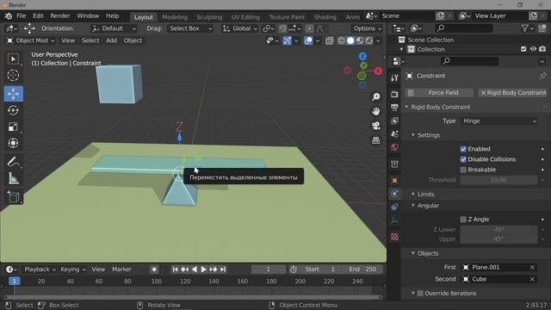The height and width of the screenshot is (310, 551).
Task: Jump to the end frame
Action: (223, 270)
